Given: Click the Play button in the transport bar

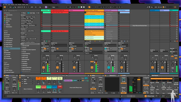Looking at the screenshot, I should [79, 7].
